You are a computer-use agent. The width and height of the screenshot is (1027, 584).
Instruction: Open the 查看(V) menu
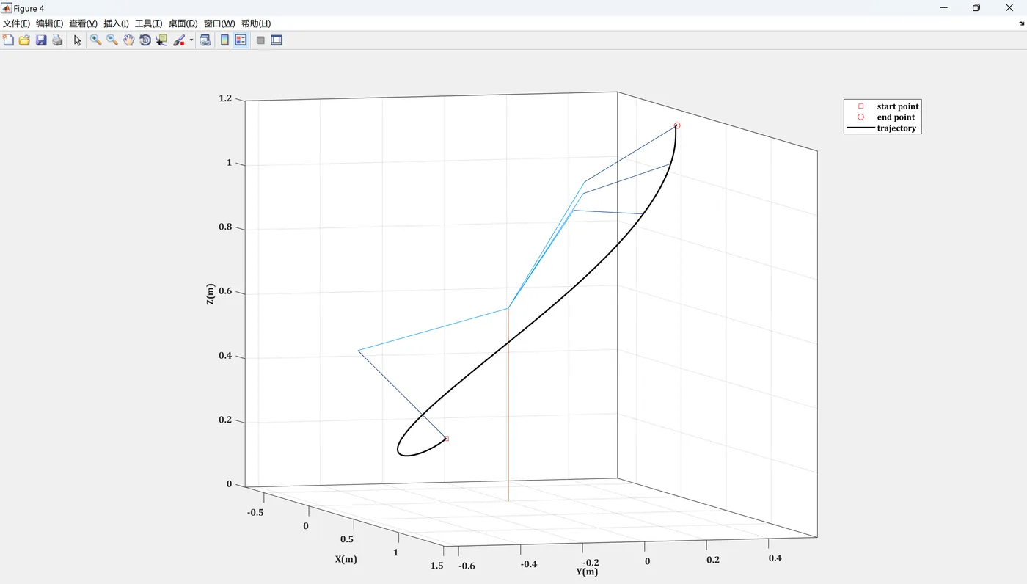[83, 23]
